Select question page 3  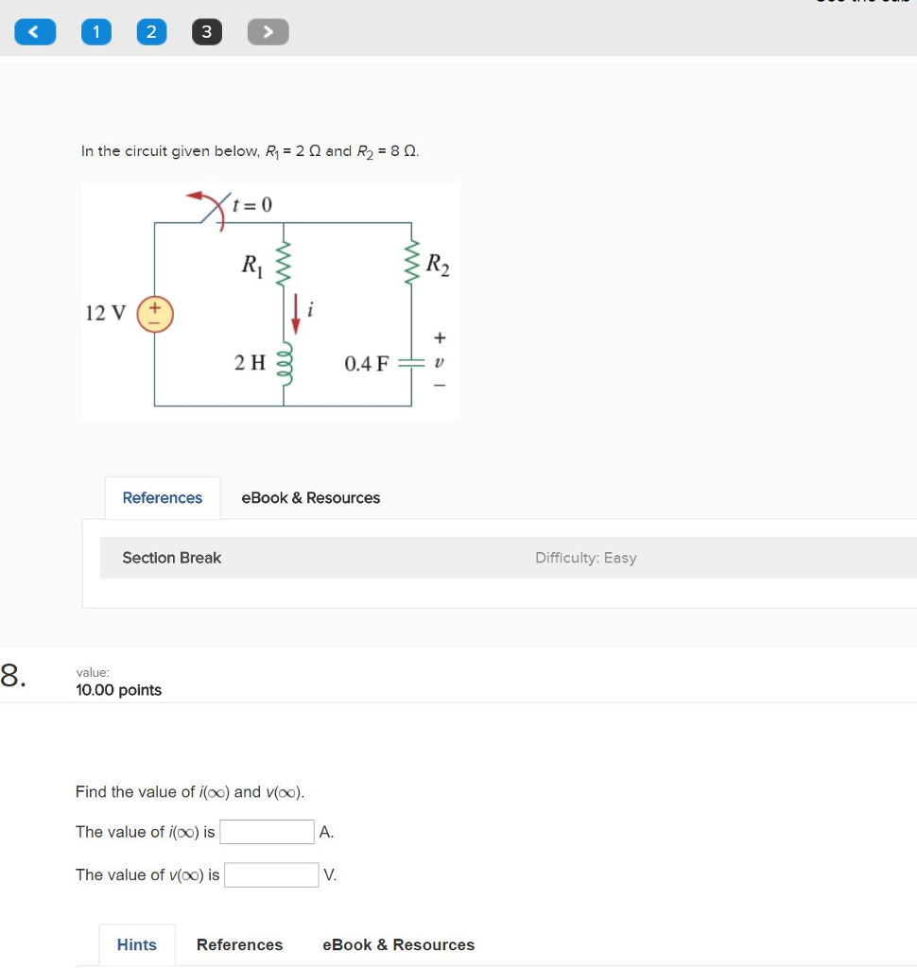[206, 31]
